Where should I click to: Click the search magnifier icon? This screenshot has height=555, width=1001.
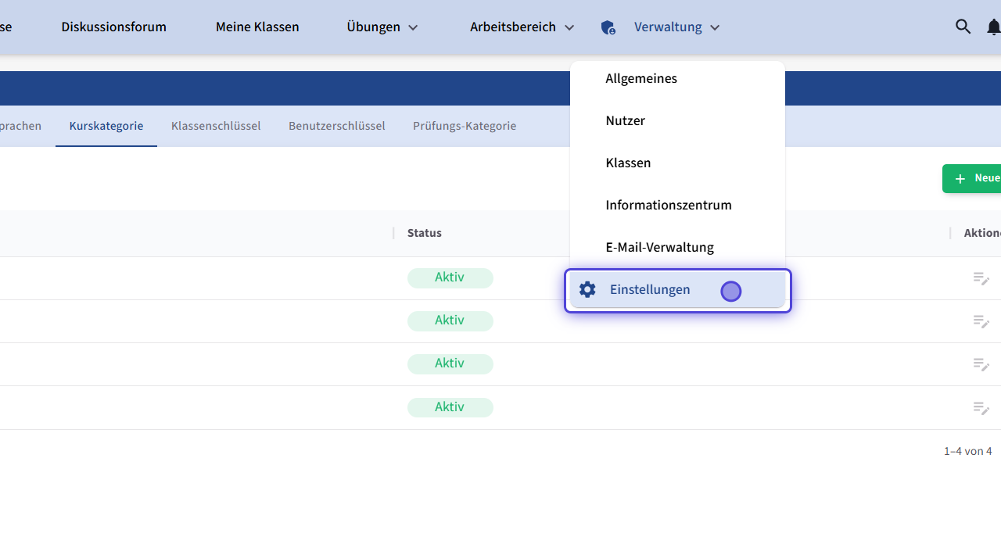963,27
